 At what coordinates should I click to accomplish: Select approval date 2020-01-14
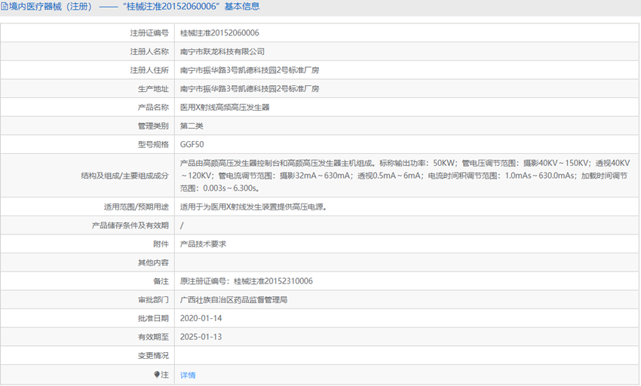[201, 318]
